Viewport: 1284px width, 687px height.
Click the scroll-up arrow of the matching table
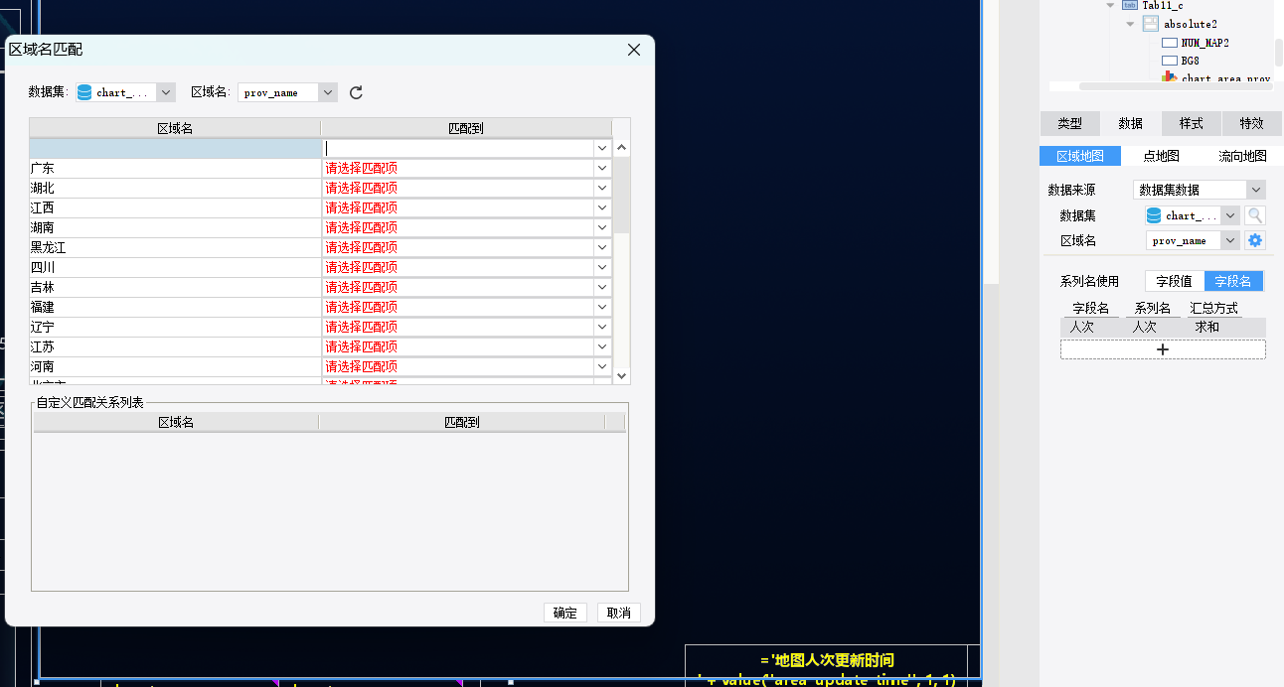click(x=622, y=148)
